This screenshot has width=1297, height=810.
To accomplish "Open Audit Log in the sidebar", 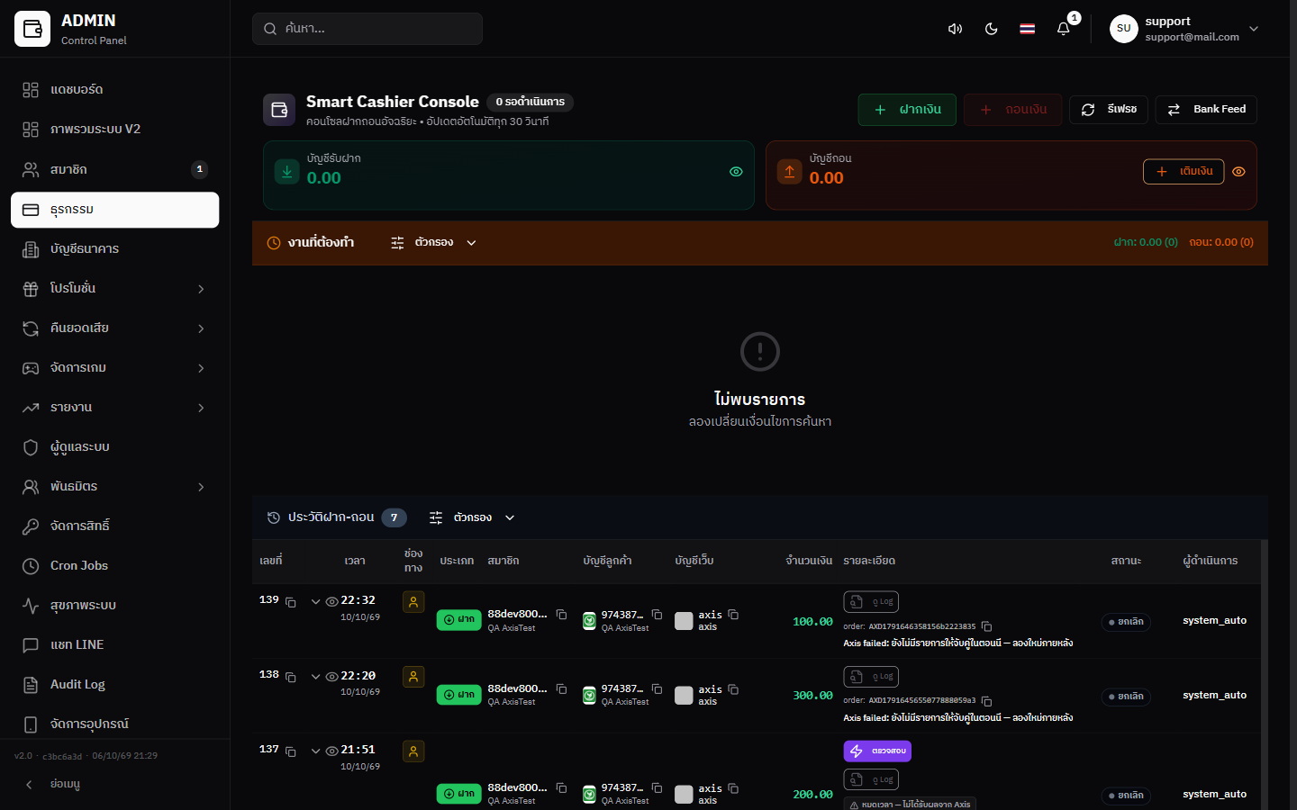I will click(x=115, y=685).
